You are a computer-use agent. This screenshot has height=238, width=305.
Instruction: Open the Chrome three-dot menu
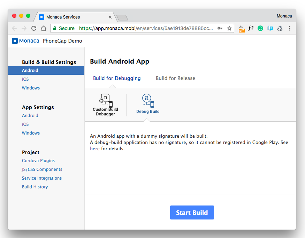coord(290,28)
